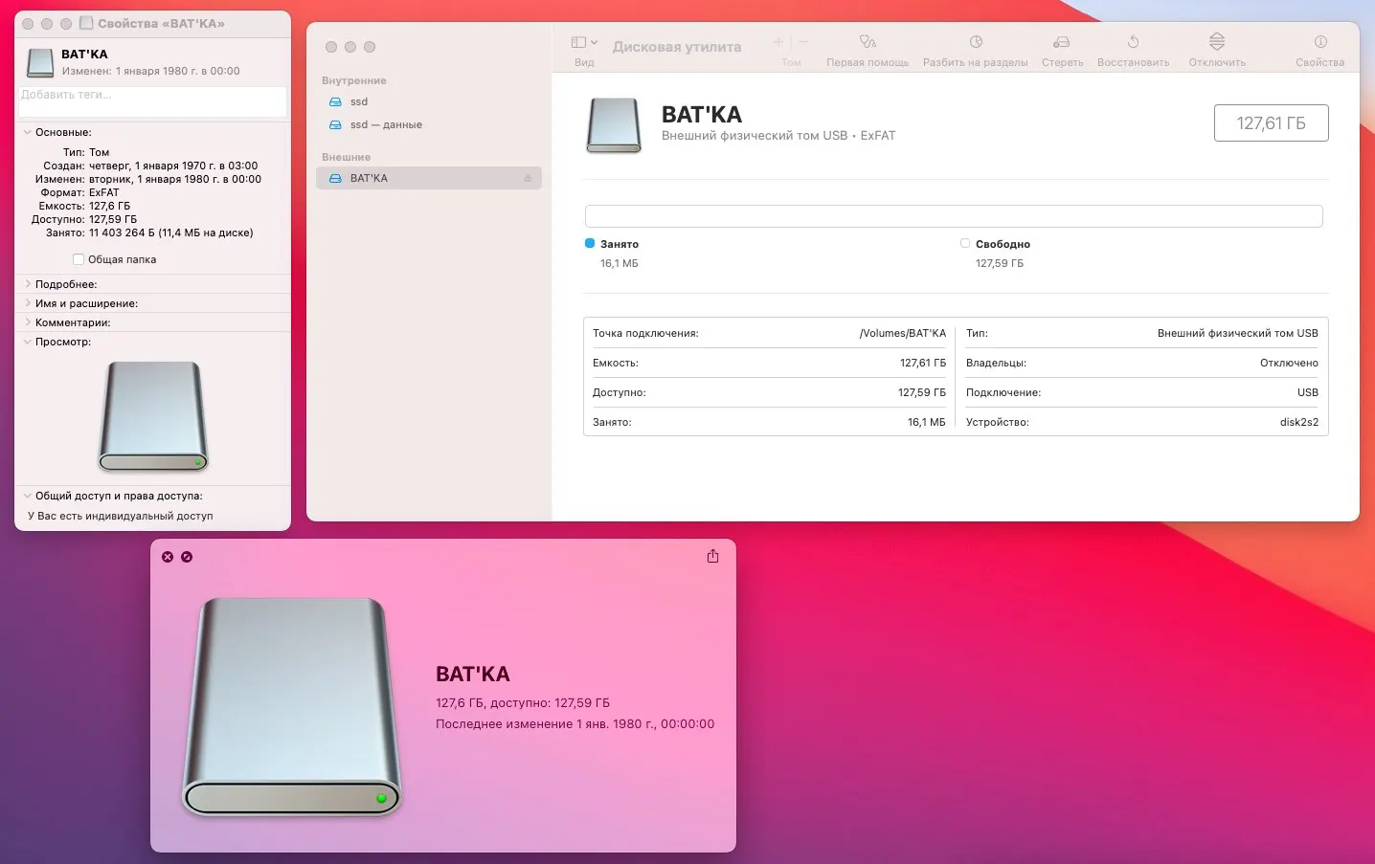Open disk Info (Свойства) in toolbar
This screenshot has width=1375, height=864.
[x=1320, y=42]
